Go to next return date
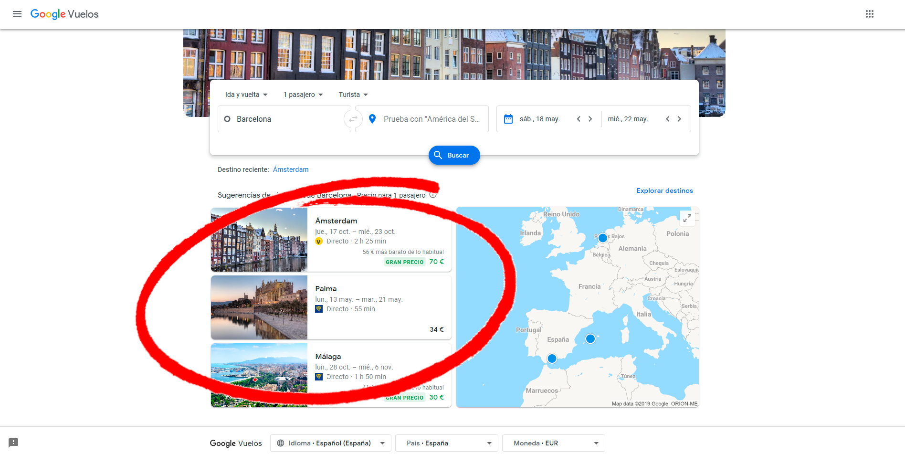 (679, 119)
